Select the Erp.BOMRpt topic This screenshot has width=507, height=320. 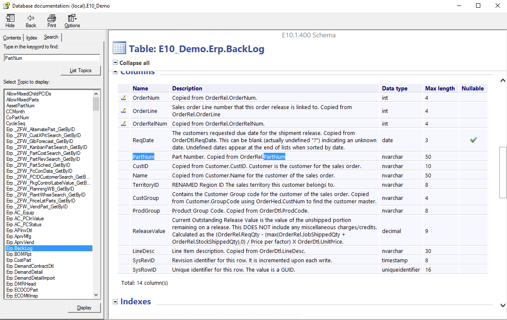pyautogui.click(x=19, y=254)
